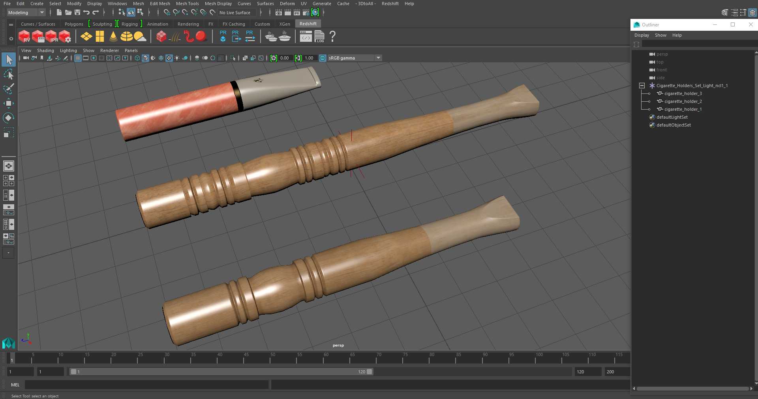Toggle viewport grid display

point(78,58)
